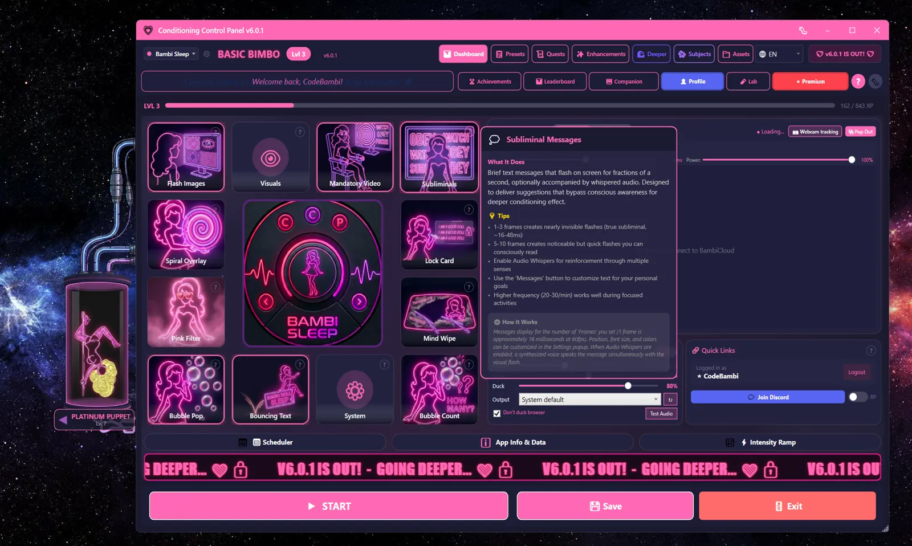Switch to the Dashboard tab
The image size is (912, 546).
463,54
